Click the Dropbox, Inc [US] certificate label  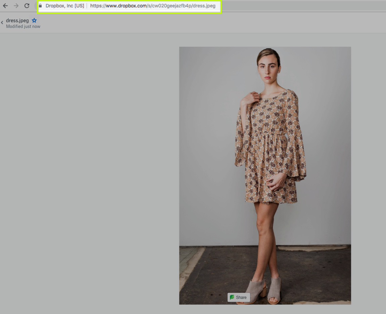[x=65, y=6]
